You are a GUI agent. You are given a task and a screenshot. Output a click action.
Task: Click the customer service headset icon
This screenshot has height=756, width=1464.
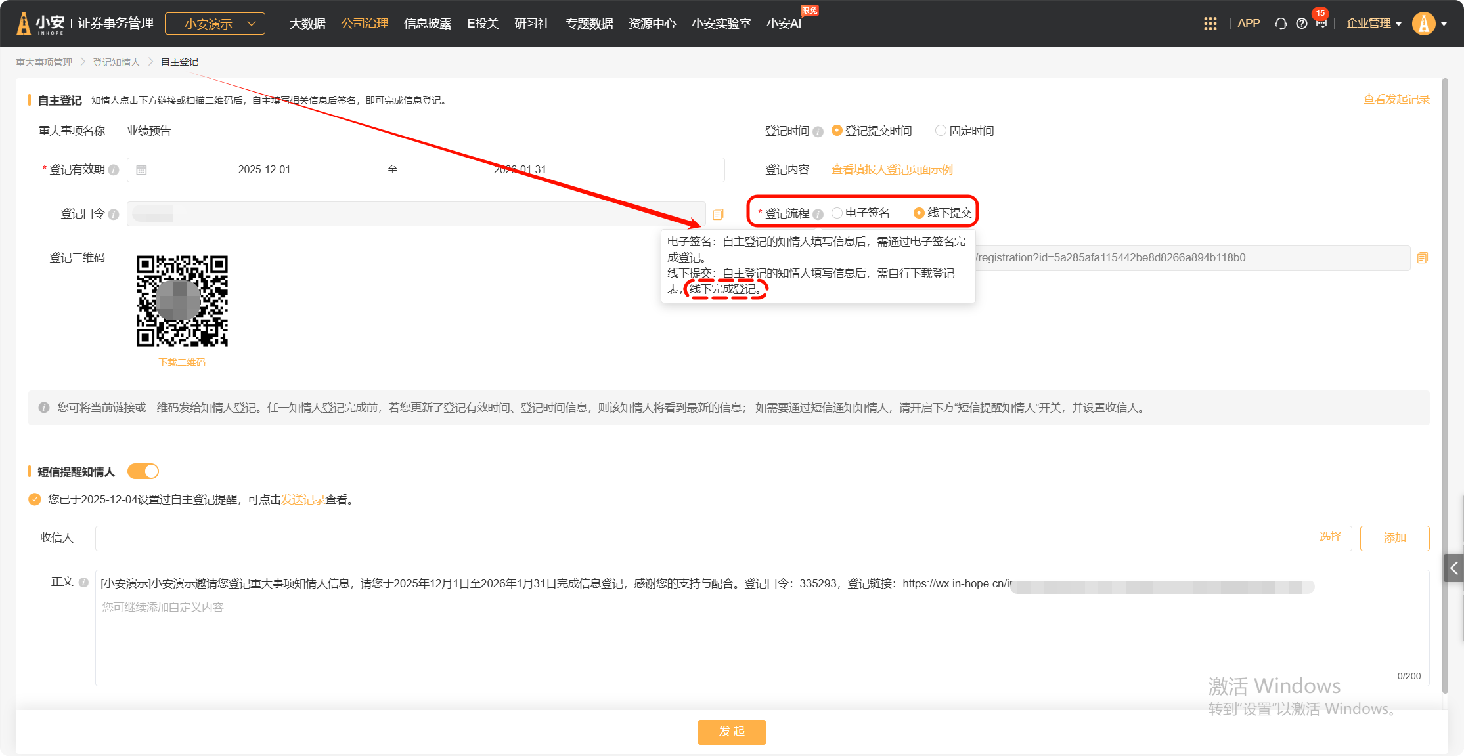tap(1281, 24)
